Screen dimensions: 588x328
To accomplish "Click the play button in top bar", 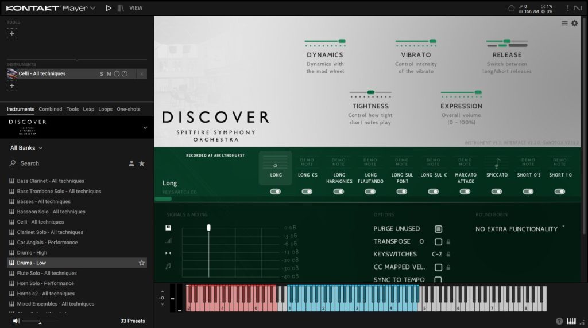I will tap(109, 8).
